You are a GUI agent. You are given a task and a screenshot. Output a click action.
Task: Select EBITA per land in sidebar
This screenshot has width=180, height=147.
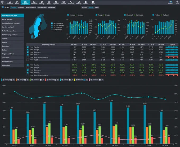pos(13,19)
